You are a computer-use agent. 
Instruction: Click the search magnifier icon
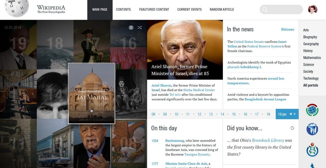pyautogui.click(x=264, y=10)
